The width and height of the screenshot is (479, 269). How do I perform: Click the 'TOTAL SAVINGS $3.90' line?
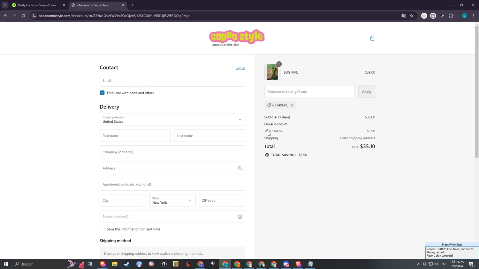286,155
